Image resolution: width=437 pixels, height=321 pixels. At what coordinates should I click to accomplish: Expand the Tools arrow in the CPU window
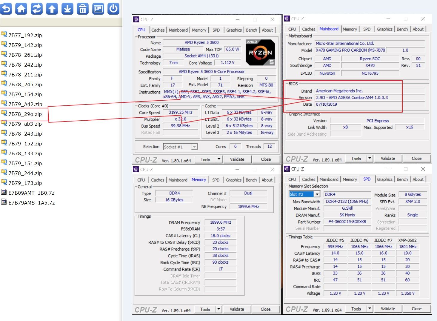(x=219, y=159)
